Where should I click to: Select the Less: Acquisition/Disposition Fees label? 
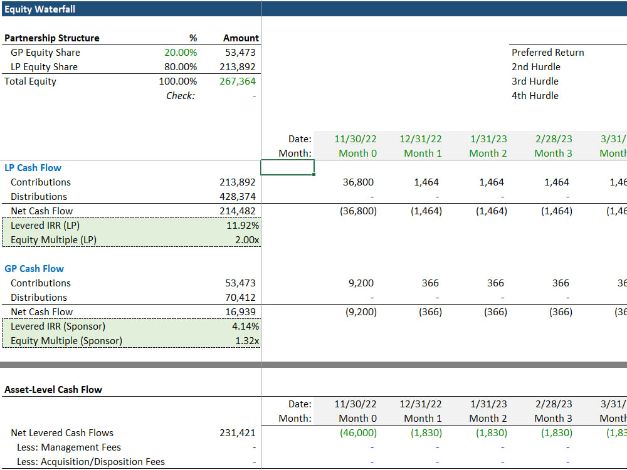91,461
